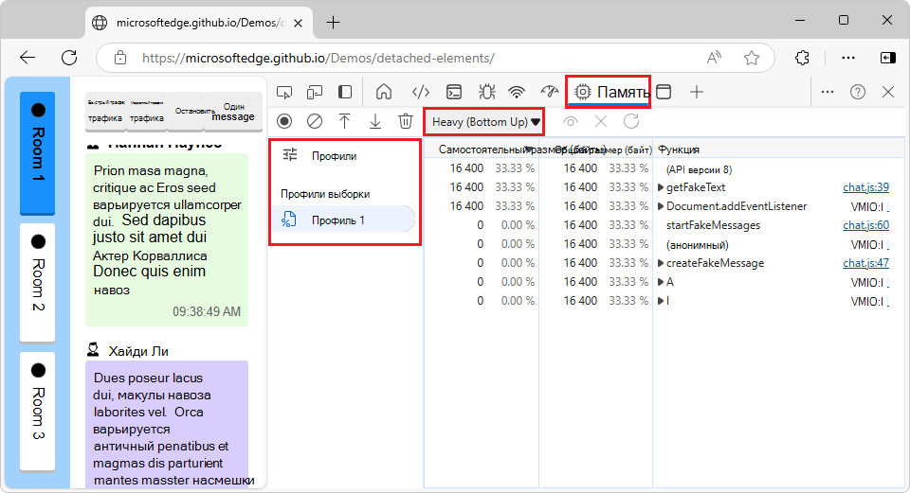Open the Sources bug icon tool
910x493 pixels.
[x=486, y=92]
